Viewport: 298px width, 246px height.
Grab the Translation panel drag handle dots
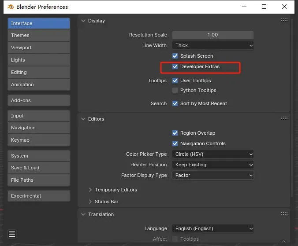(x=284, y=214)
